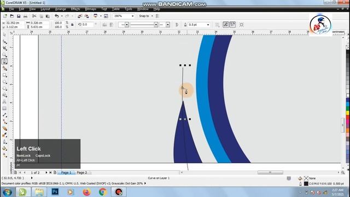The height and width of the screenshot is (197, 350).
Task: Click the Import icon
Action: point(80,16)
